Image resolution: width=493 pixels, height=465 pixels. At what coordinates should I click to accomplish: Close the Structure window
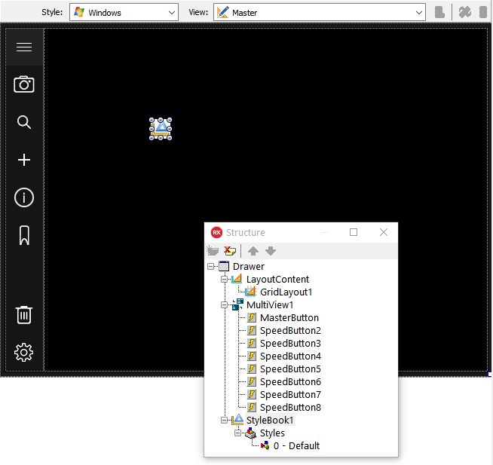coord(384,232)
